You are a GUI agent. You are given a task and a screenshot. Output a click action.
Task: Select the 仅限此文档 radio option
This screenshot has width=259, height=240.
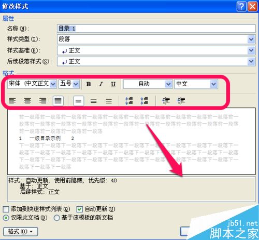coord(6,218)
